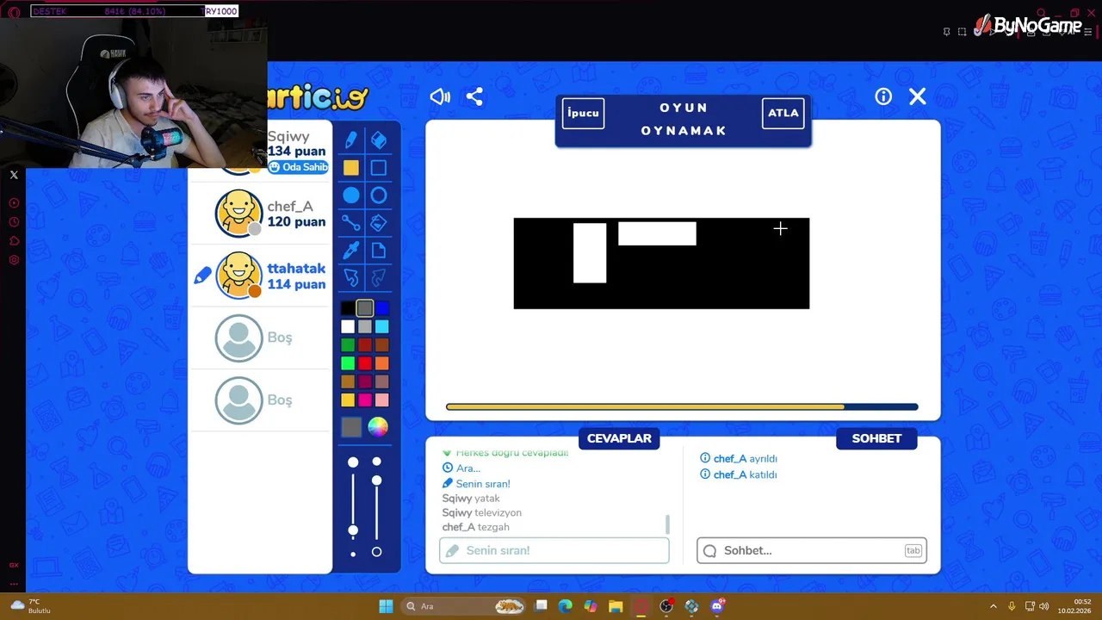This screenshot has width=1102, height=620.
Task: Open the share room icon
Action: pyautogui.click(x=474, y=96)
